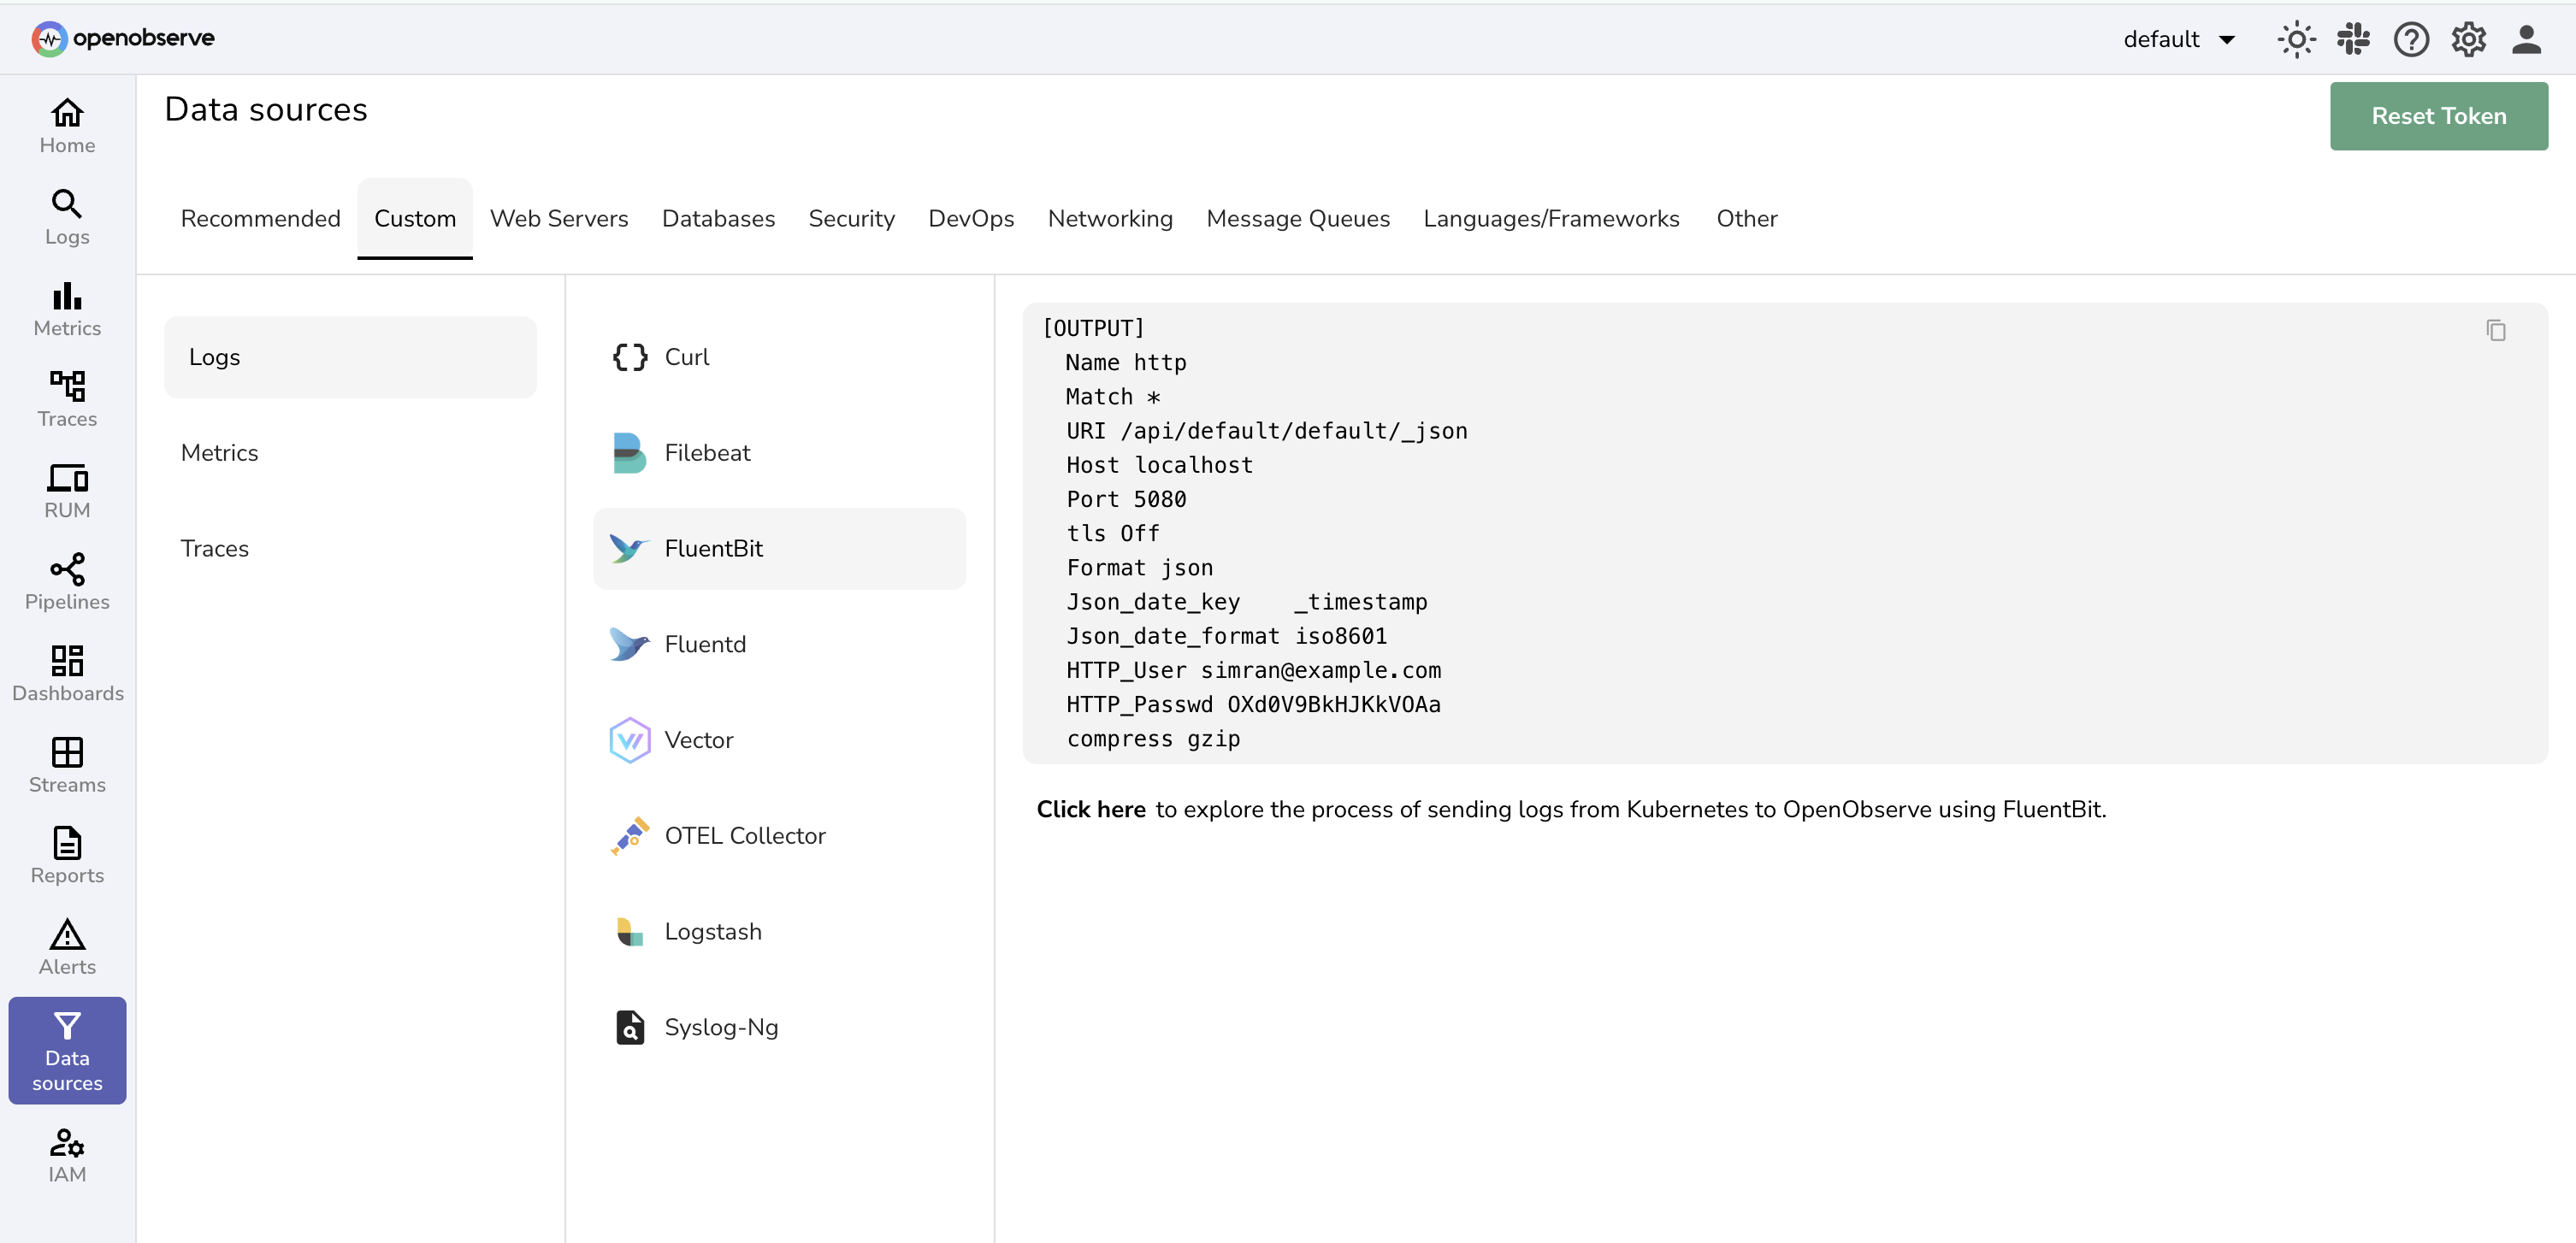This screenshot has height=1243, width=2576.
Task: Open the Pipelines section
Action: [x=67, y=580]
